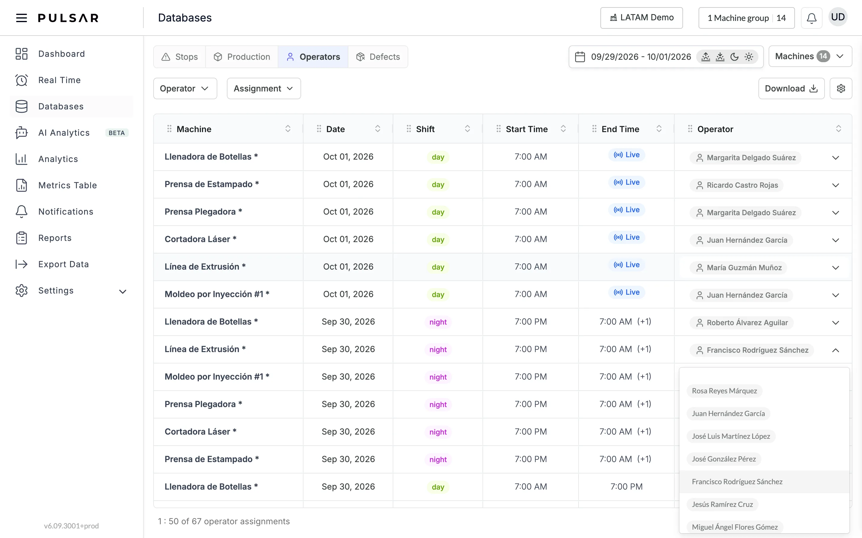Switch to the Production tab
This screenshot has width=862, height=538.
[242, 56]
